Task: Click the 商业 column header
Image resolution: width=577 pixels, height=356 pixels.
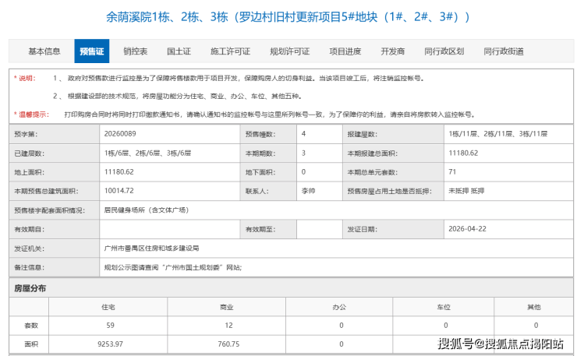Action: tap(227, 307)
